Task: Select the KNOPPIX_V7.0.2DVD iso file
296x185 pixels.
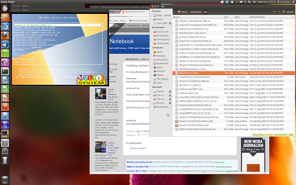Action: [x=234, y=57]
